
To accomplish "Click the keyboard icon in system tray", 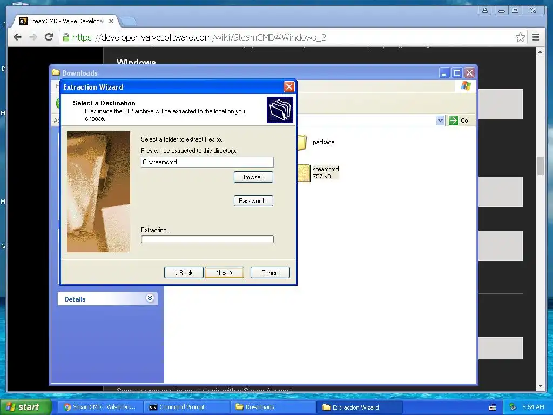I will click(x=493, y=407).
